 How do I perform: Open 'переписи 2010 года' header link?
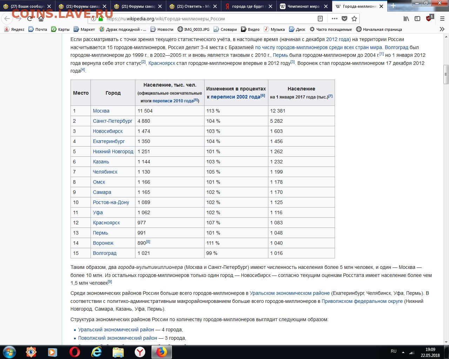[x=173, y=101]
